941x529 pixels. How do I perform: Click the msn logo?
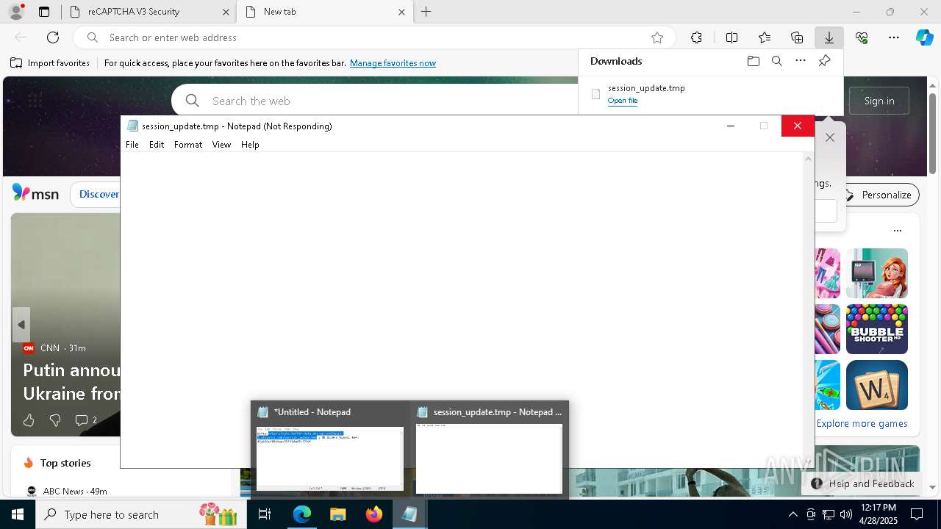(x=35, y=193)
